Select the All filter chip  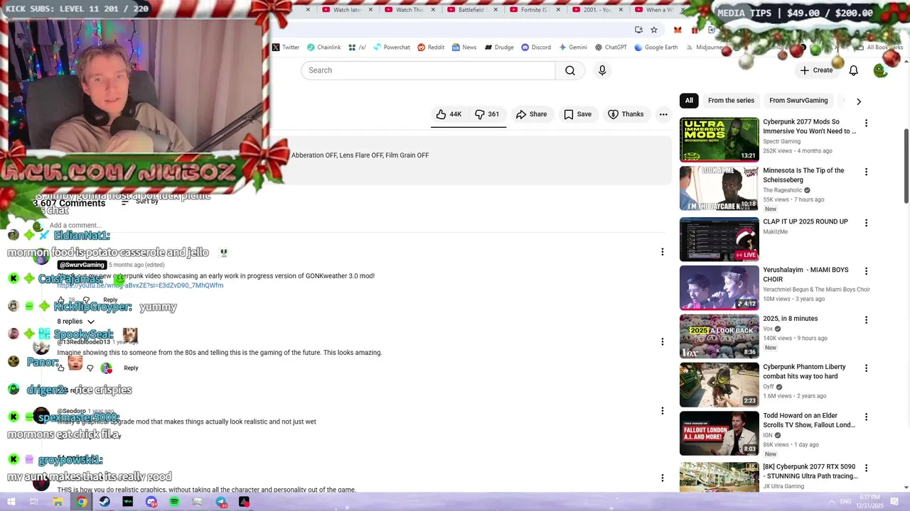689,101
